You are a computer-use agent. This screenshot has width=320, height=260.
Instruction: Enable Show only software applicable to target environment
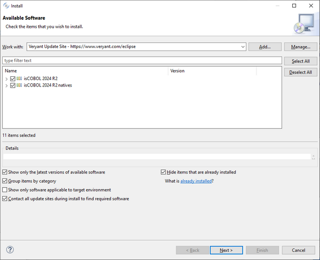[x=5, y=190]
